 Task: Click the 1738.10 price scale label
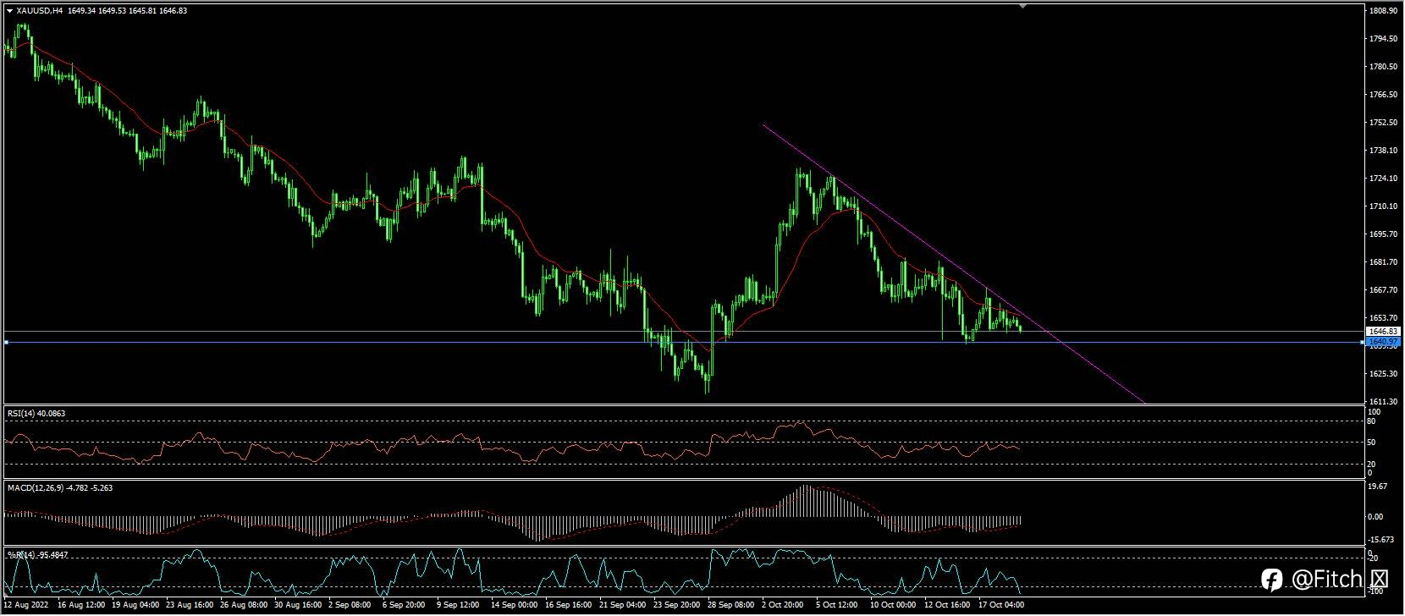tap(1381, 151)
